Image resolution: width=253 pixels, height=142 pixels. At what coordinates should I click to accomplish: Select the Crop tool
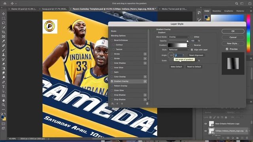(4, 32)
